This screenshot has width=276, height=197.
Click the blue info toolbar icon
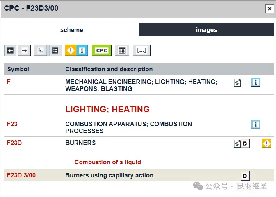[82, 50]
